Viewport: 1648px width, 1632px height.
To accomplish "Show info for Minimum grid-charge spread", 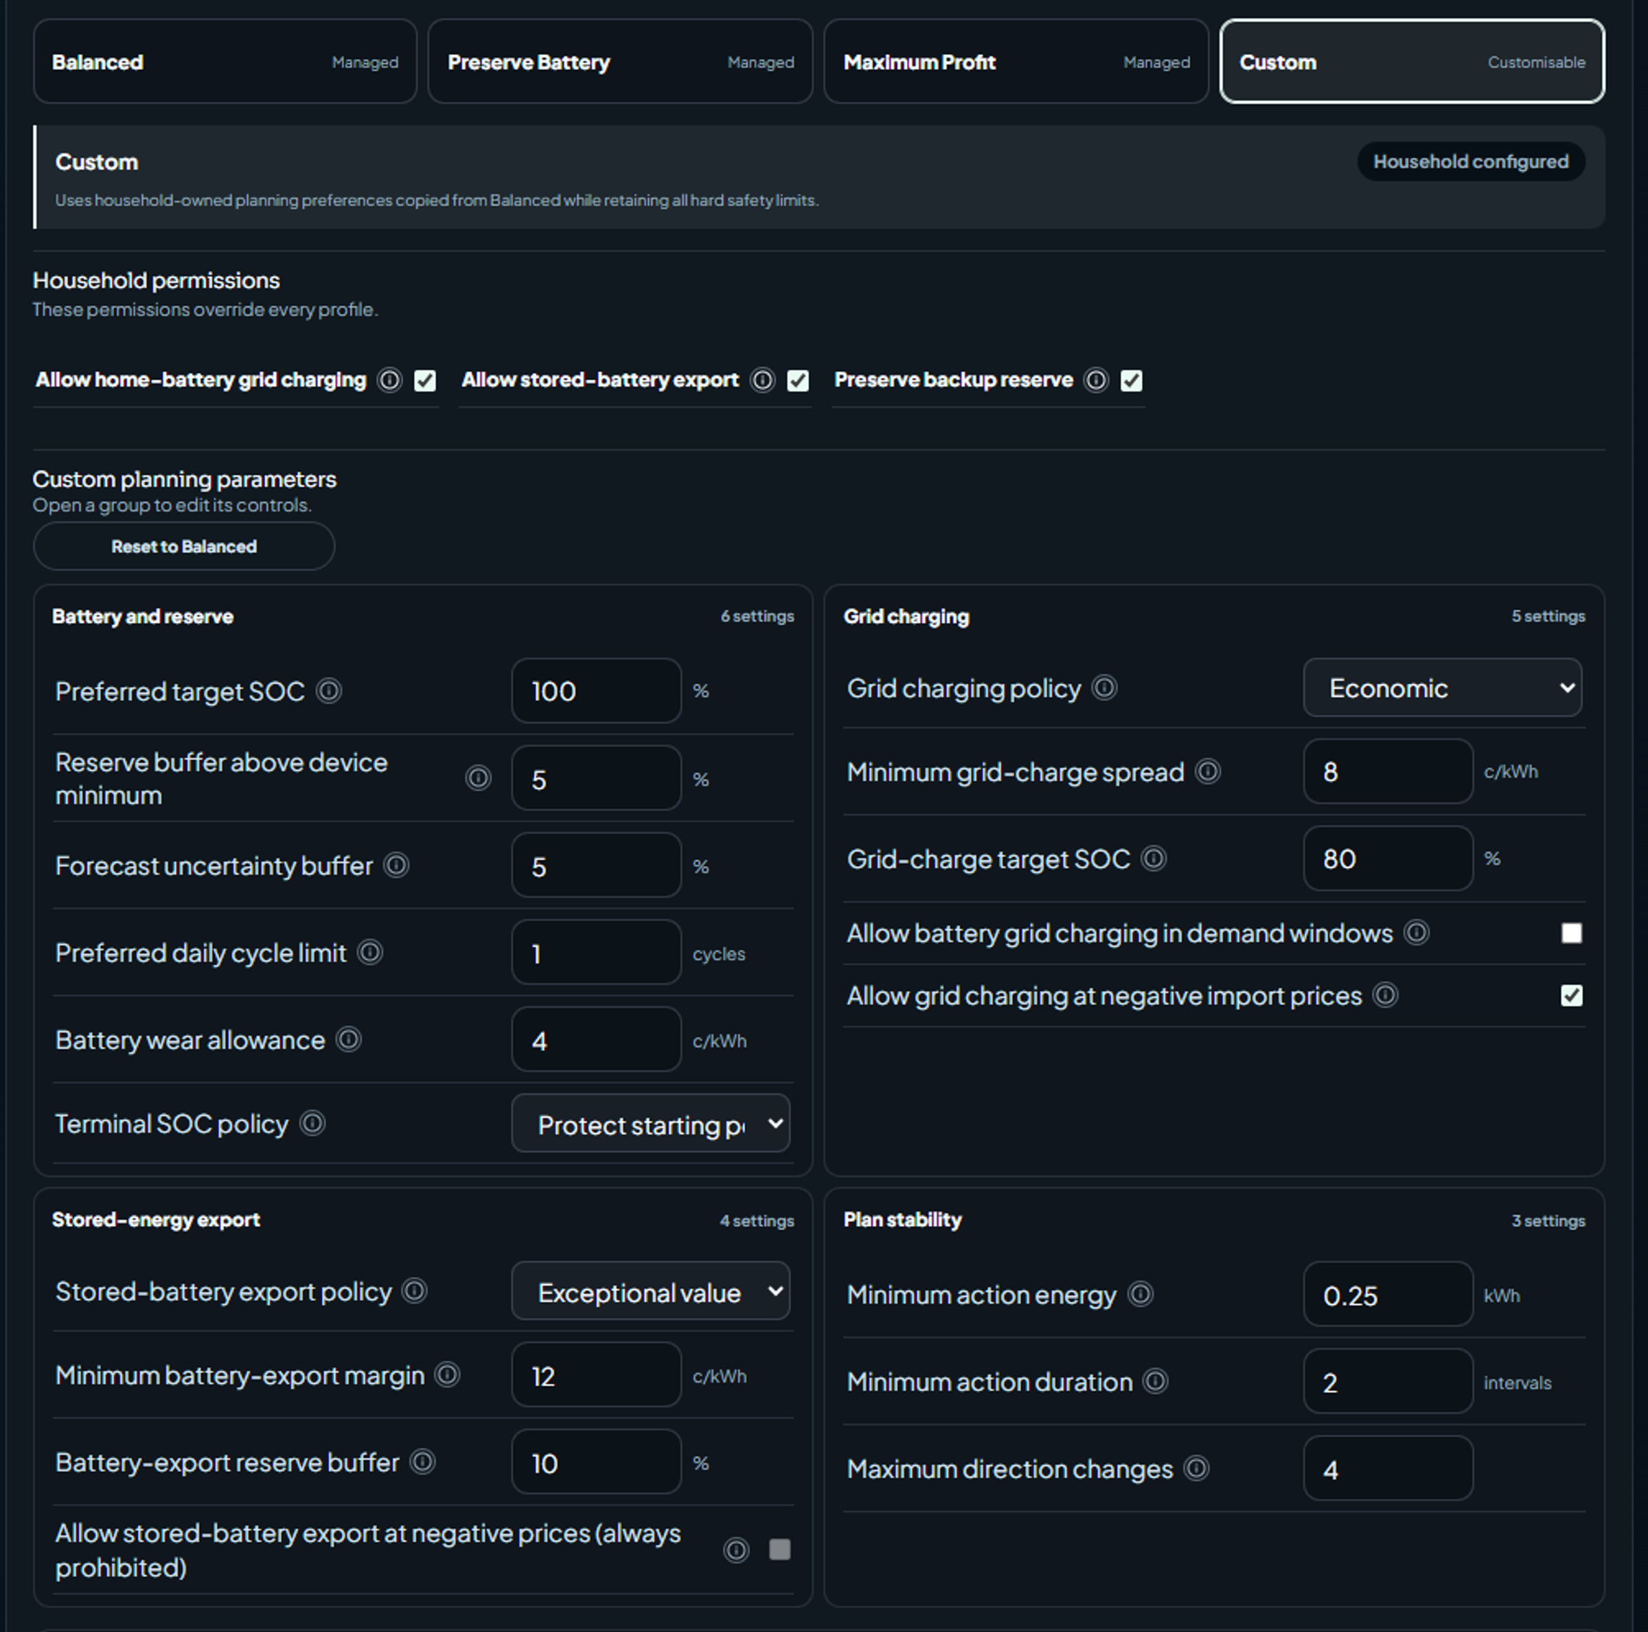I will [1208, 771].
